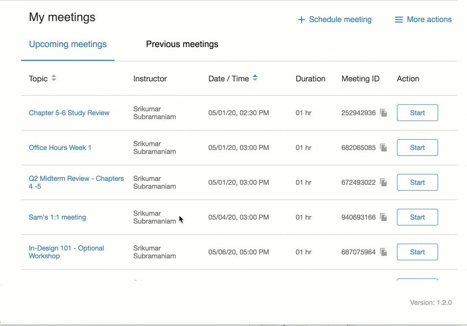Screen dimensions: 467x326
Task: Copy meeting ID 687075964
Action: pyautogui.click(x=384, y=252)
